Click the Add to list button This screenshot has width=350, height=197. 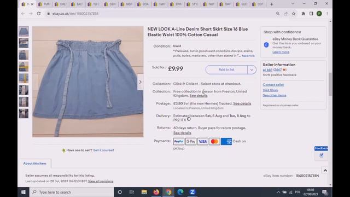click(x=226, y=69)
